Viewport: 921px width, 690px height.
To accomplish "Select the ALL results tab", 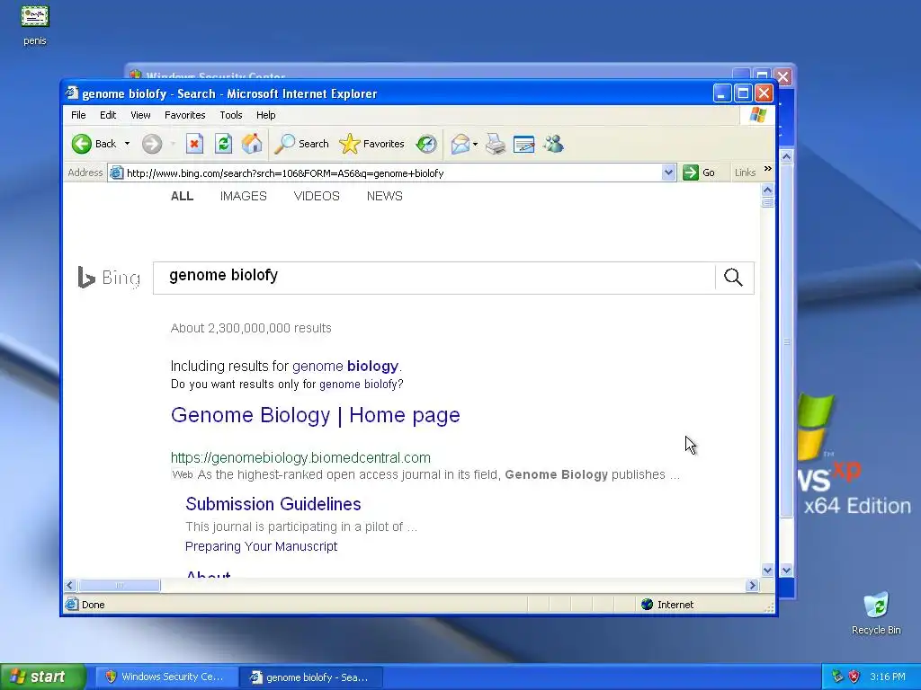I will [x=182, y=196].
